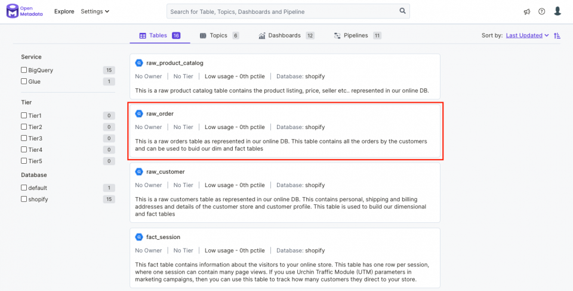Click the OpenMetadata logo icon
The width and height of the screenshot is (573, 291).
click(12, 11)
